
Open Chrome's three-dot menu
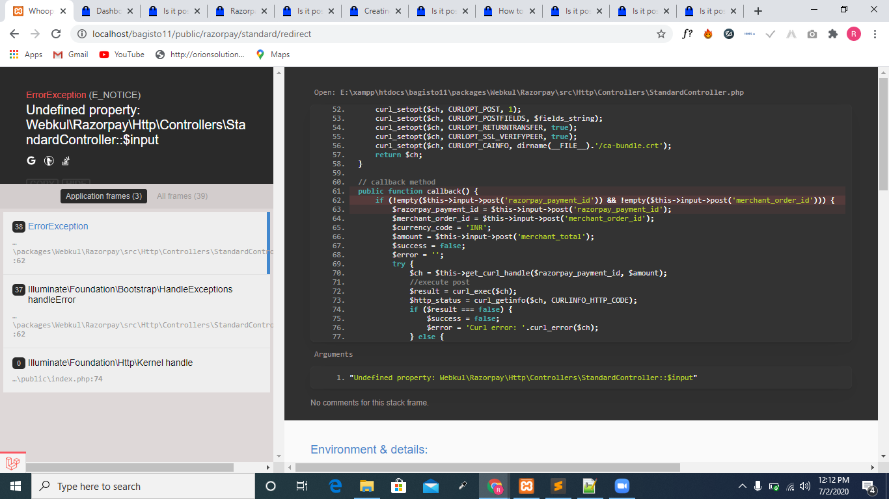(x=875, y=34)
